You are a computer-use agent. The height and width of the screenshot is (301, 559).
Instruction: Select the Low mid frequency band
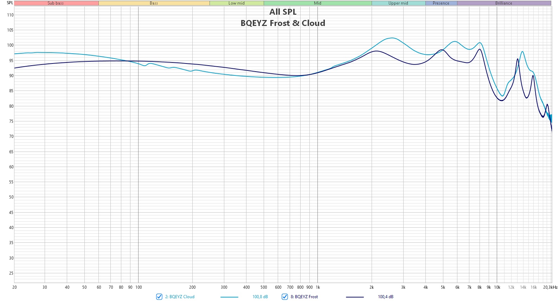click(x=237, y=3)
